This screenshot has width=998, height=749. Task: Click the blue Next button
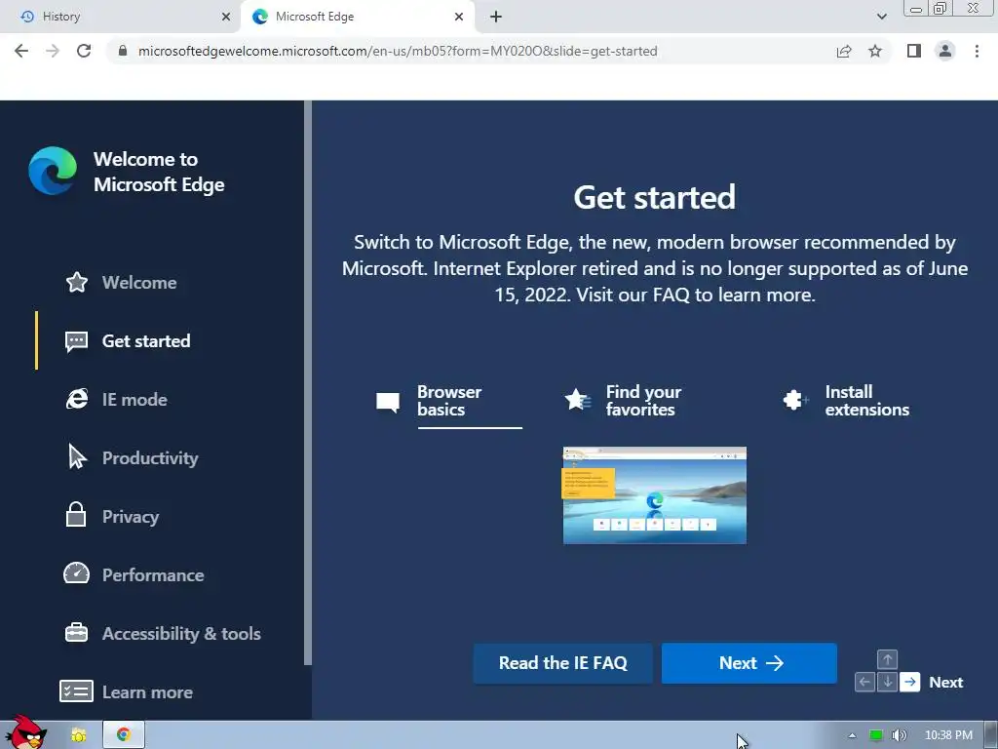(x=749, y=663)
